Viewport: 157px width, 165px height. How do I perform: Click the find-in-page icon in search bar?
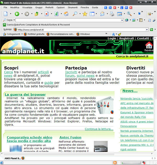149,20
